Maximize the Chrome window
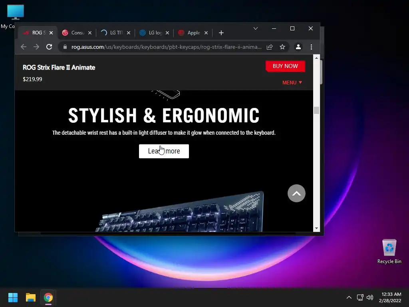The height and width of the screenshot is (307, 409). pos(292,28)
